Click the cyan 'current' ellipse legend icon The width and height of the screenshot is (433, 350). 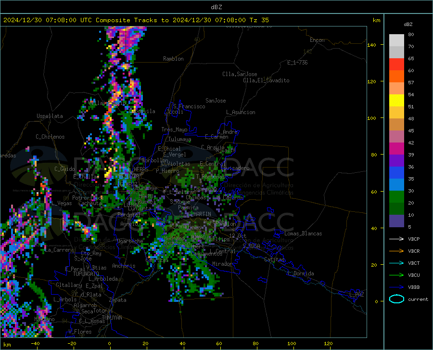[396, 299]
